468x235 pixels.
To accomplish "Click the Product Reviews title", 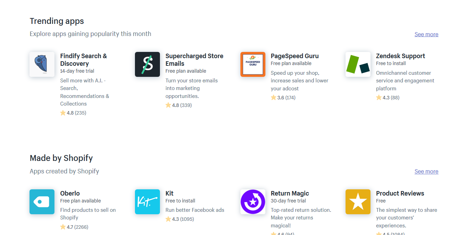I will 400,193.
